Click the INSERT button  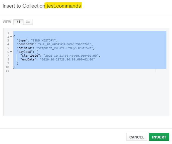pyautogui.click(x=159, y=137)
